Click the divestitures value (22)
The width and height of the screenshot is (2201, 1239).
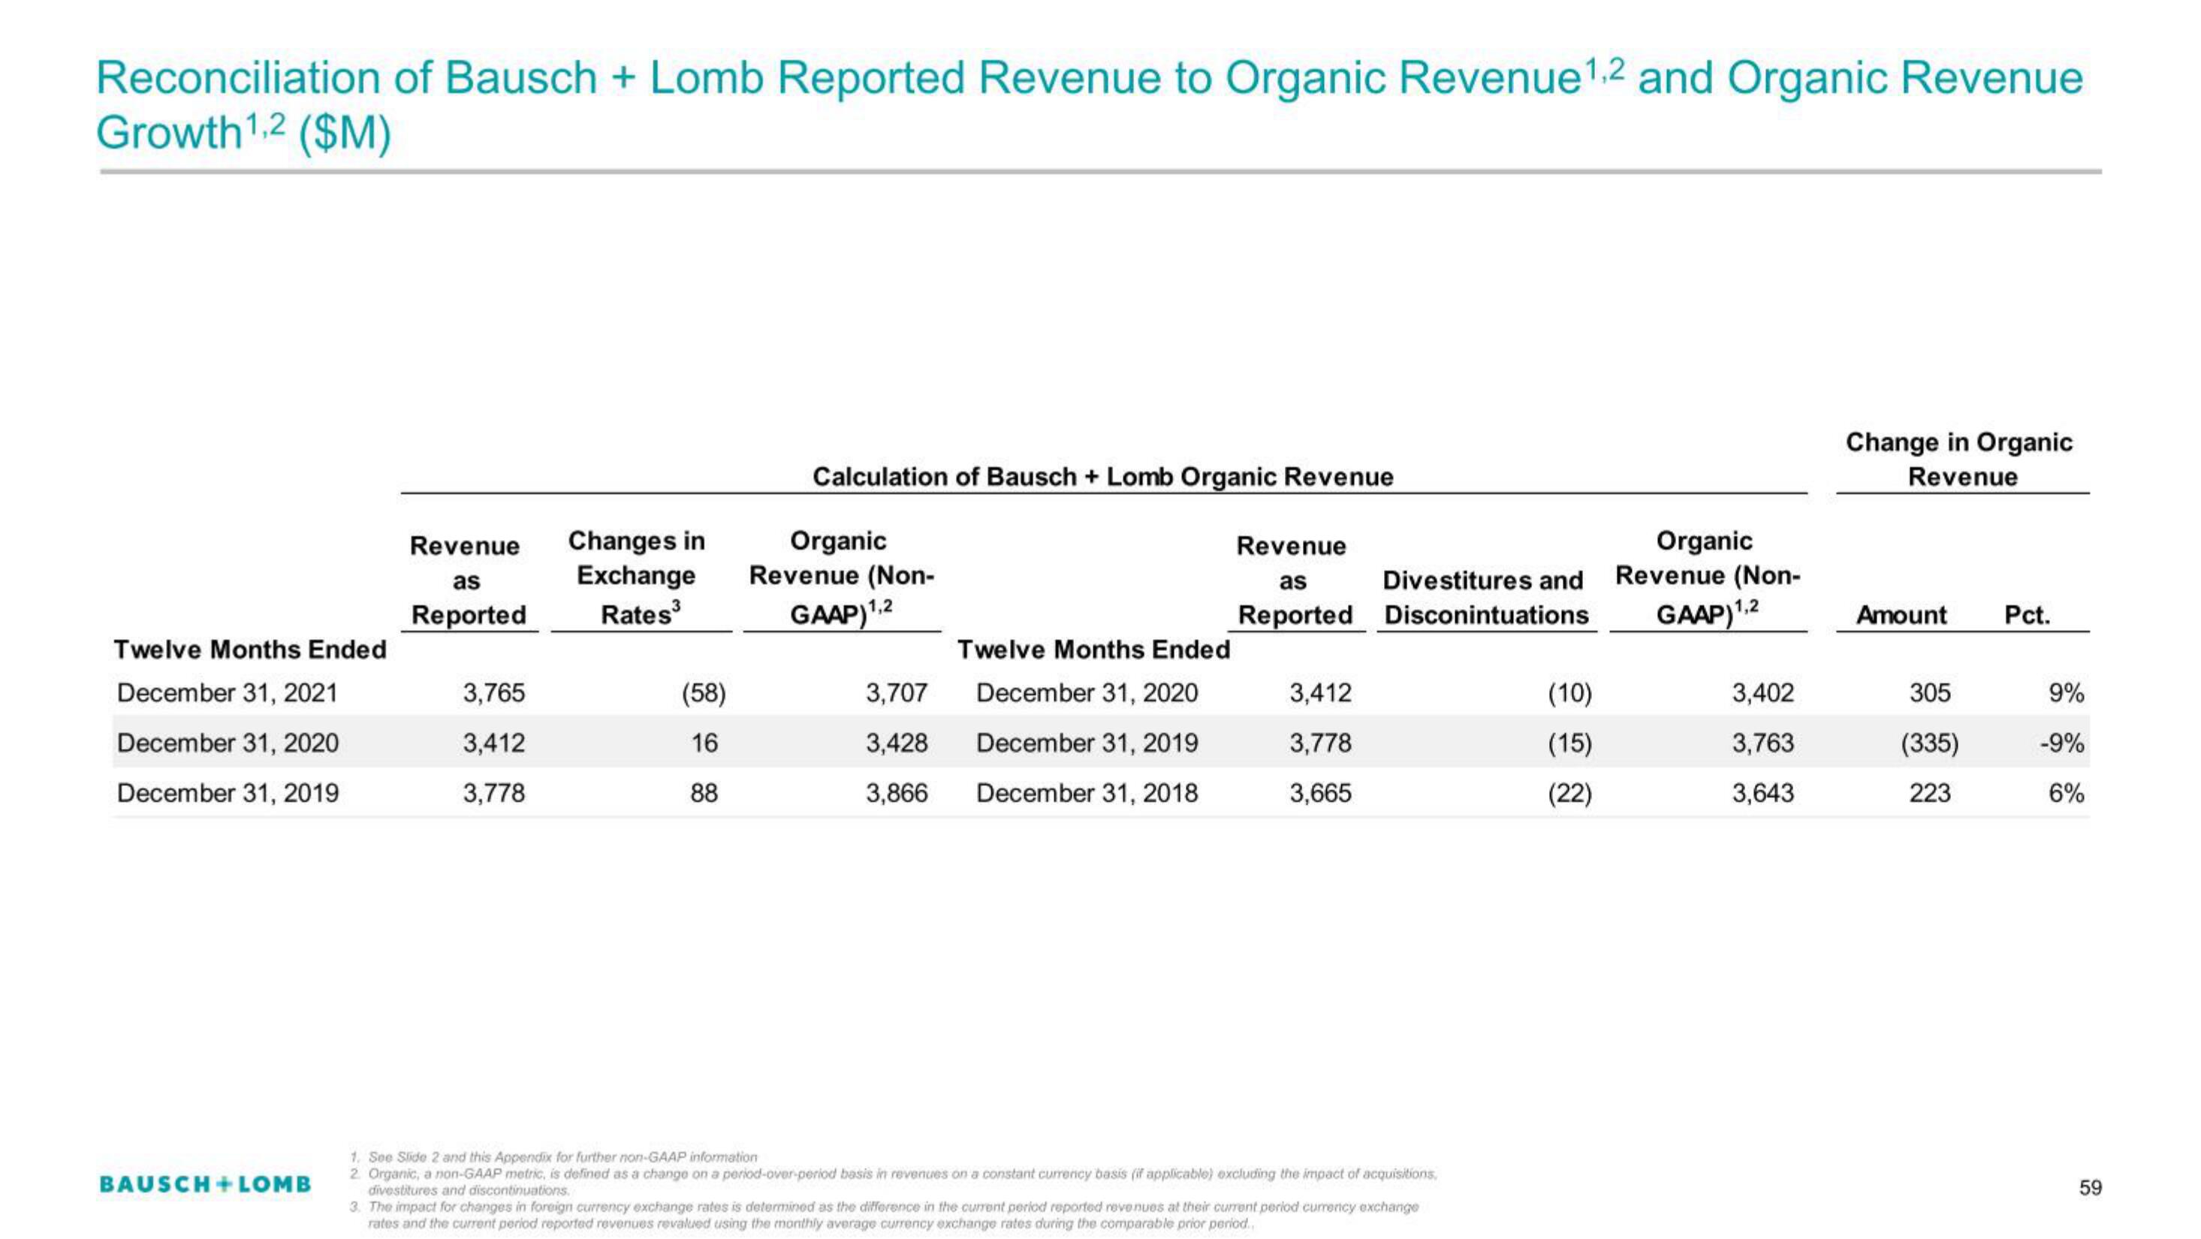(1569, 793)
